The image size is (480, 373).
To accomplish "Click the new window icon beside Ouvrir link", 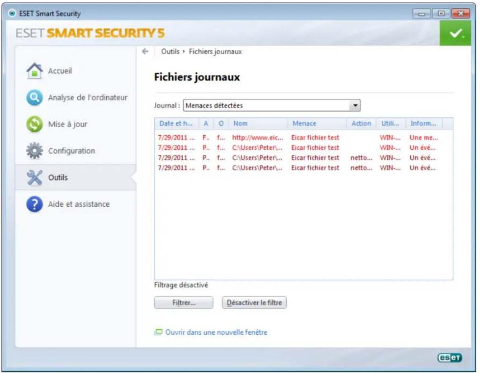I will pos(158,332).
